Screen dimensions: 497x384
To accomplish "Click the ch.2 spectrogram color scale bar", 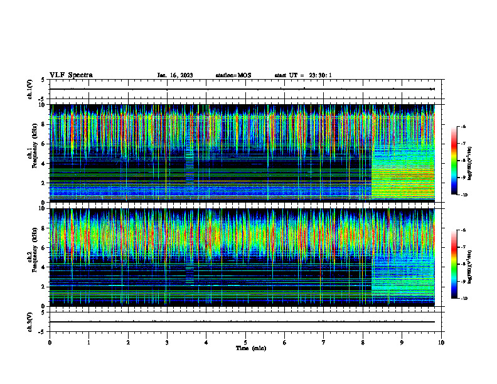I will 454,264.
